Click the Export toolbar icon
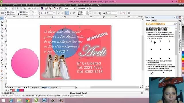Viewport: 184px width, 103px height. click(x=50, y=9)
